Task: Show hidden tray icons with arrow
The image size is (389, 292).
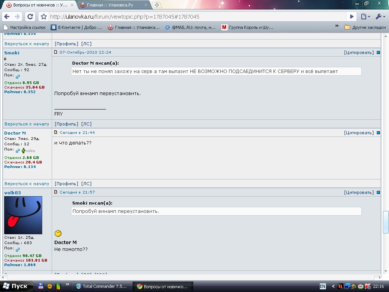Action: click(333, 286)
